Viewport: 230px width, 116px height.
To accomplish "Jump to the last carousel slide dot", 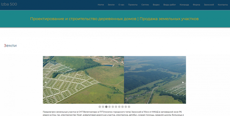I will (129, 107).
